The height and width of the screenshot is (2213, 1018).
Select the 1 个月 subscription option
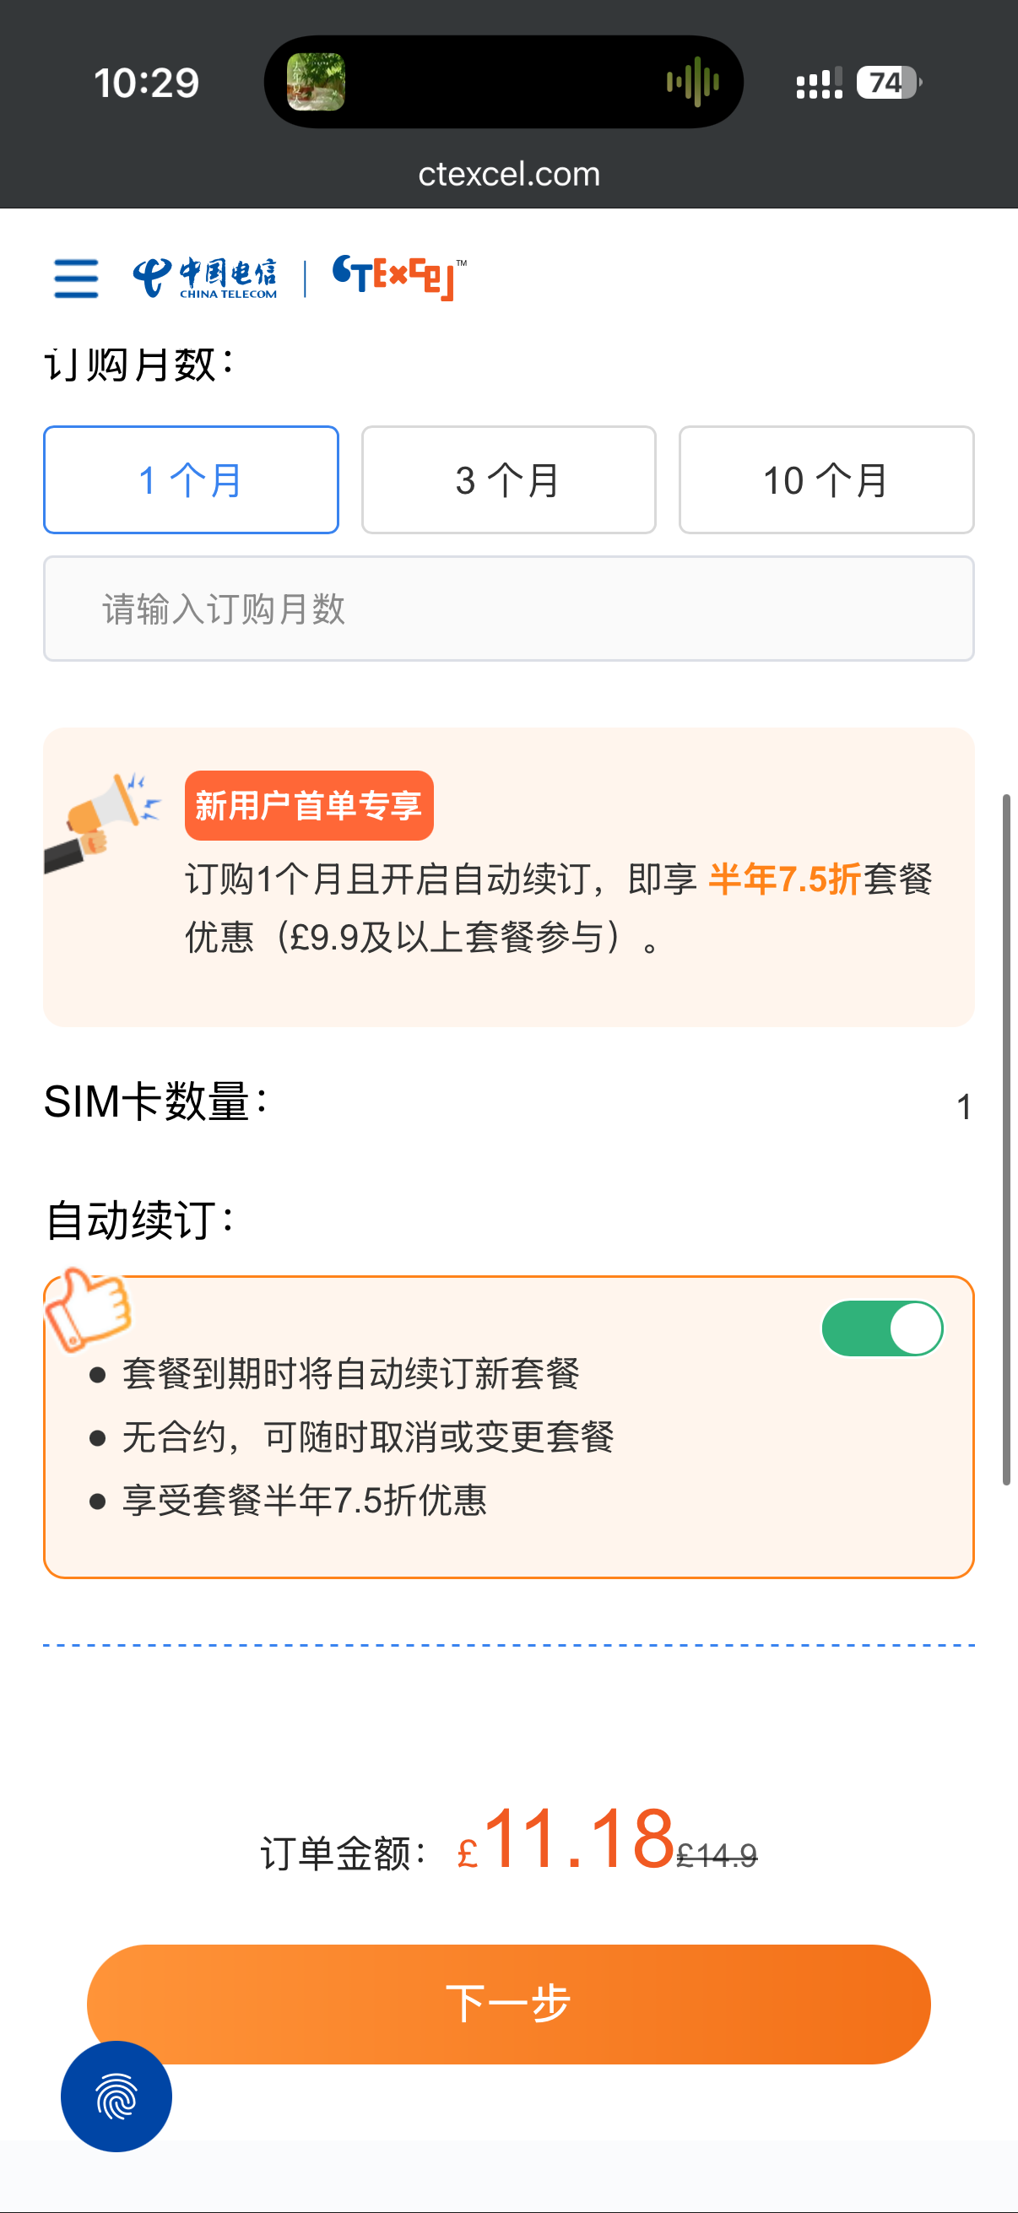click(191, 480)
